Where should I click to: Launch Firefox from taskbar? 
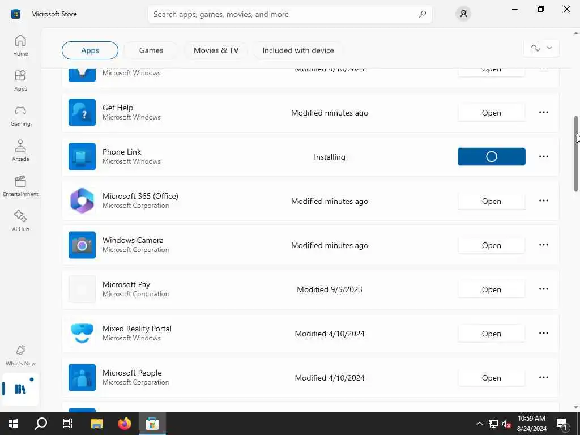pos(124,424)
